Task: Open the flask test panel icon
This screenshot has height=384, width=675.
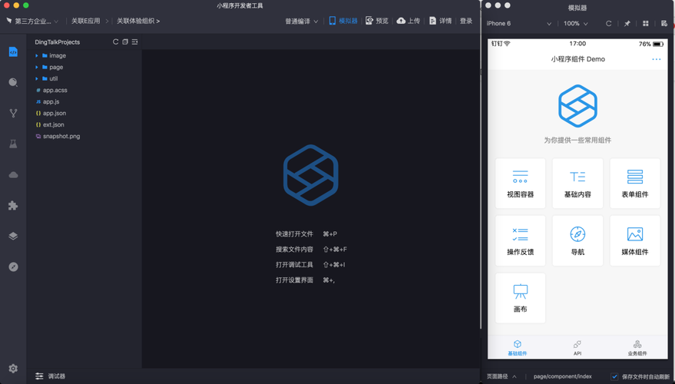Action: [x=13, y=144]
